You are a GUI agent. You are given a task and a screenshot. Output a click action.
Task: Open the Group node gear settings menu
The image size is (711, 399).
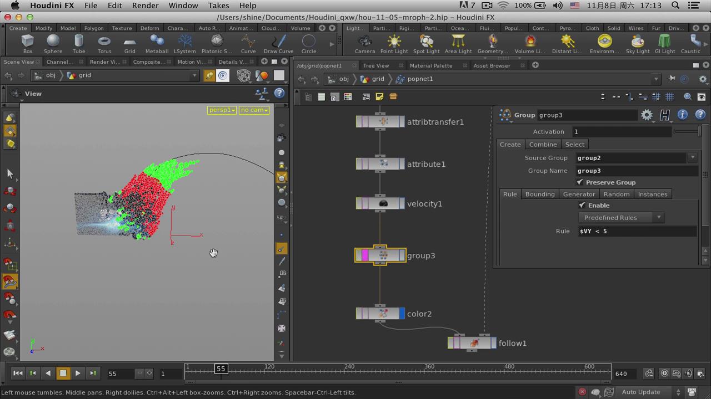[647, 115]
